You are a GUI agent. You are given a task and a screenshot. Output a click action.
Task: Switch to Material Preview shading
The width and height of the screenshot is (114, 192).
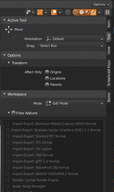click(88, 12)
